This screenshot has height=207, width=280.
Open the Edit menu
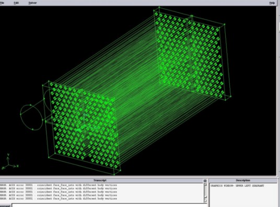pyautogui.click(x=16, y=3)
